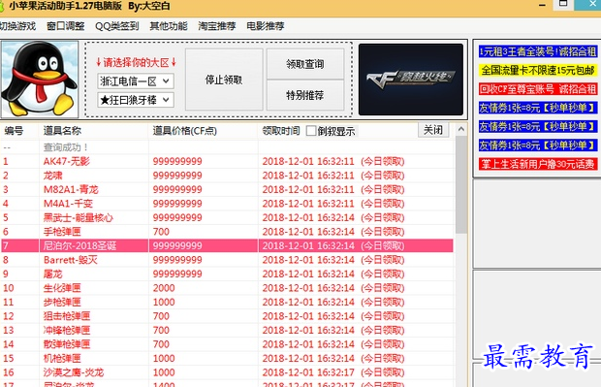Open the QQ类签到 menu
The image size is (601, 387).
[117, 26]
